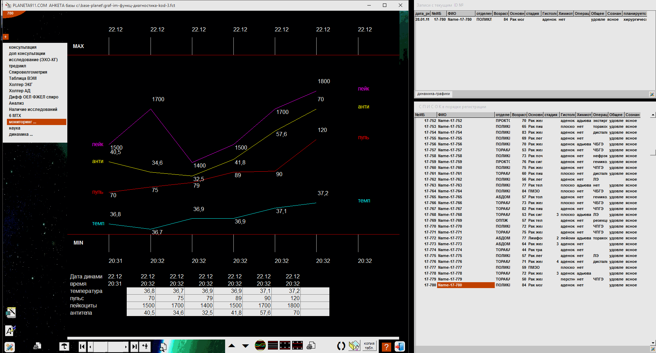Open the round multicolor line graph icon
The width and height of the screenshot is (656, 353).
pyautogui.click(x=260, y=345)
